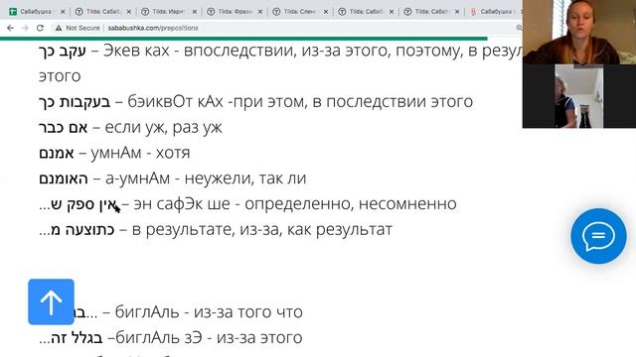This screenshot has width=636, height=357.
Task: Click the text 'биглАль зЭ - из-за этого'
Action: [x=209, y=337]
